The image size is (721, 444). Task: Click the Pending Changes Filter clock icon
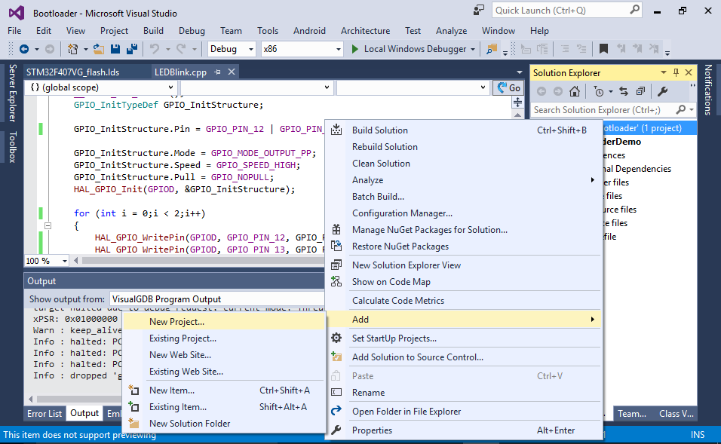pos(599,91)
